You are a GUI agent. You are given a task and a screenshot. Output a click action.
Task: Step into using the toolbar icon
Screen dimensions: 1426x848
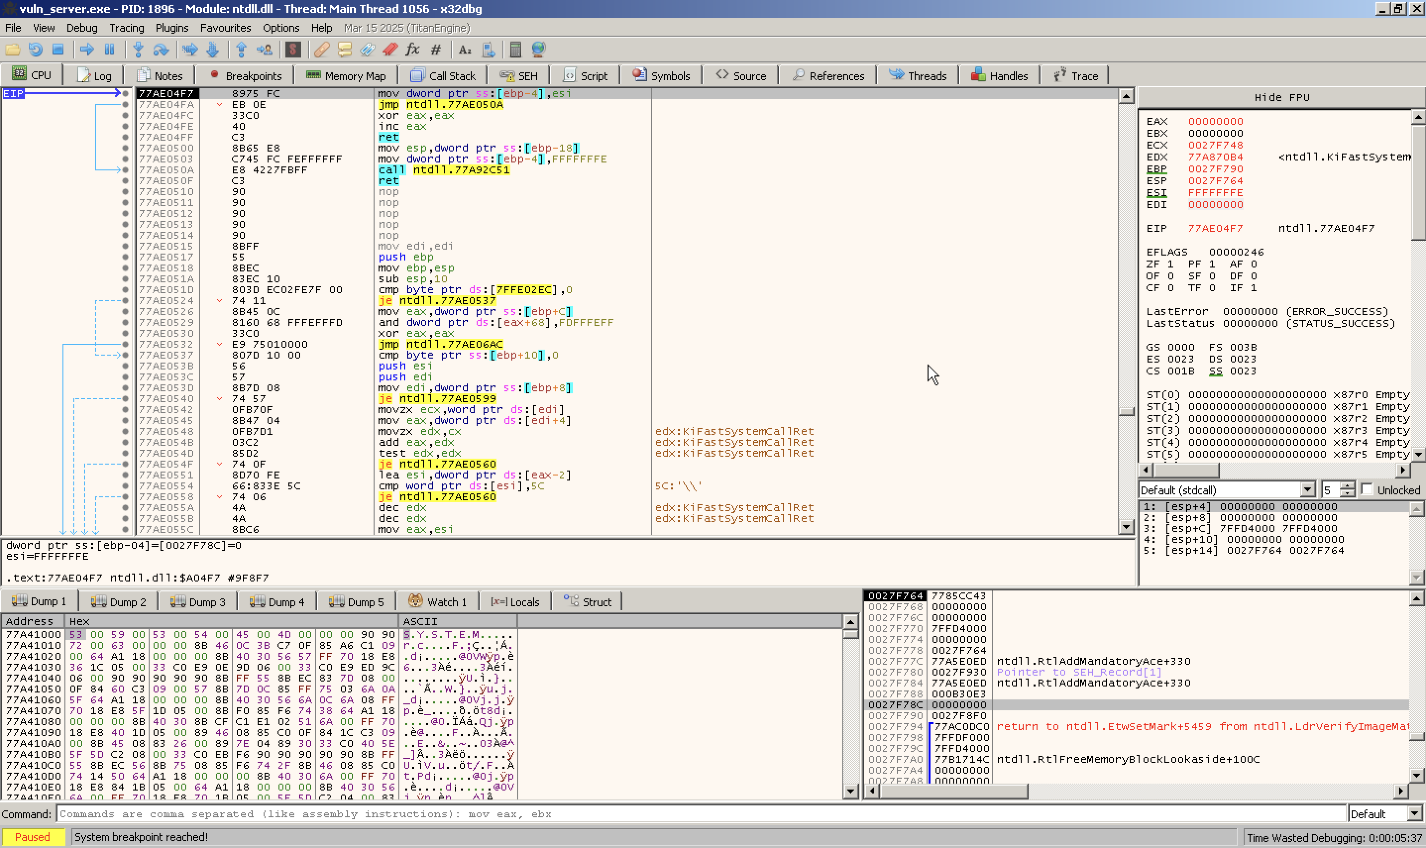pos(138,50)
